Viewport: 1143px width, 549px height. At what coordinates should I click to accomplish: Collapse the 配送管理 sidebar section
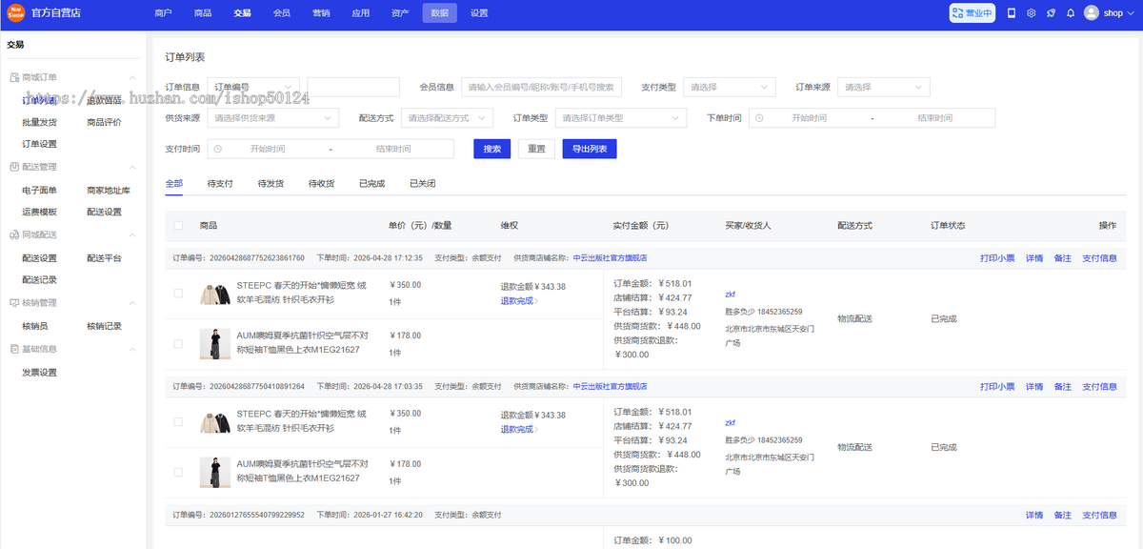coord(132,167)
